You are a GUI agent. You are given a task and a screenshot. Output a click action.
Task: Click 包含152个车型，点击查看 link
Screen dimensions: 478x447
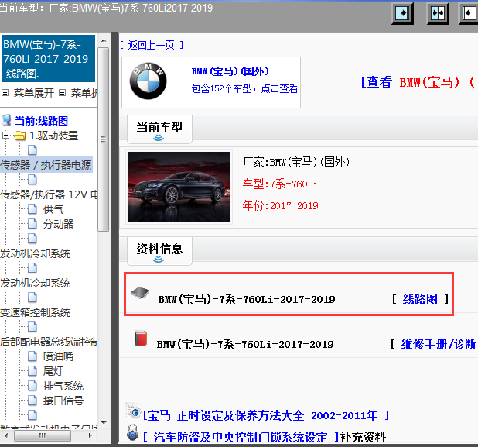tap(244, 88)
